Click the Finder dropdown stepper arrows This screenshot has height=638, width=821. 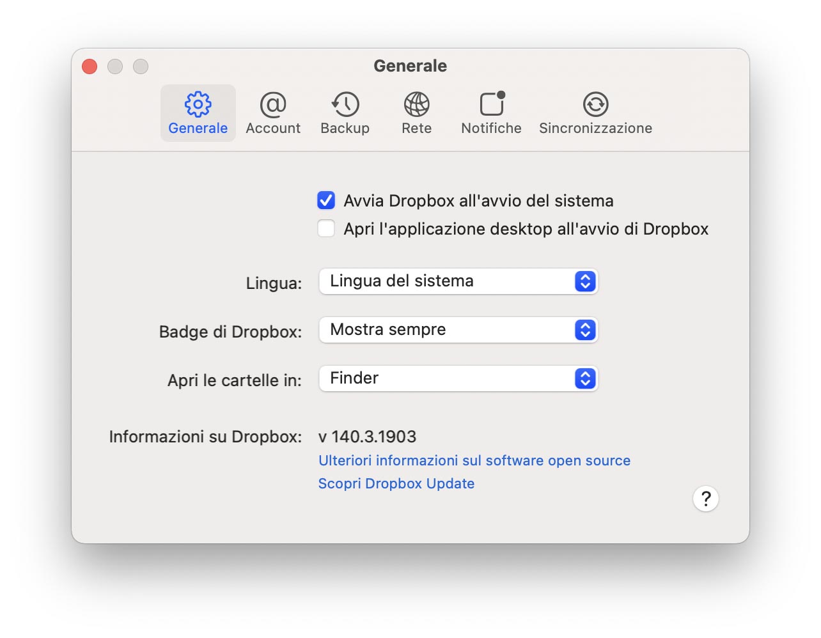[585, 378]
